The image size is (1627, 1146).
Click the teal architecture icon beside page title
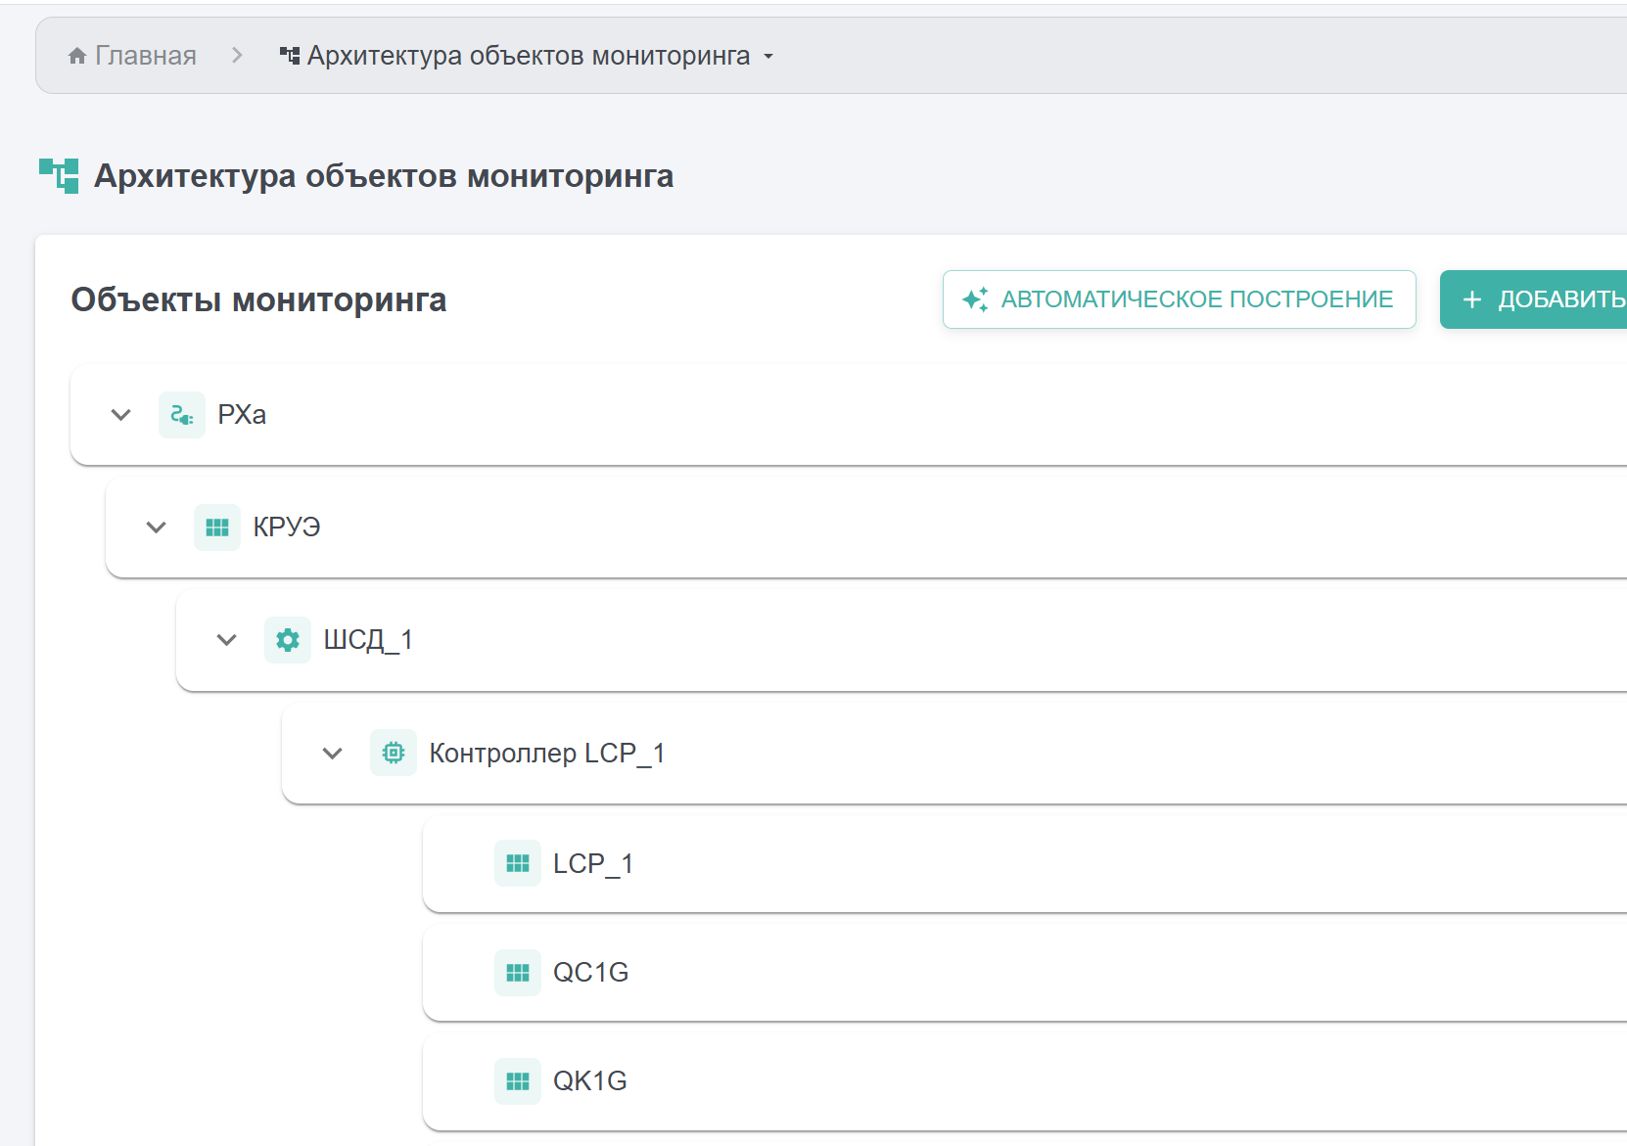[x=59, y=176]
